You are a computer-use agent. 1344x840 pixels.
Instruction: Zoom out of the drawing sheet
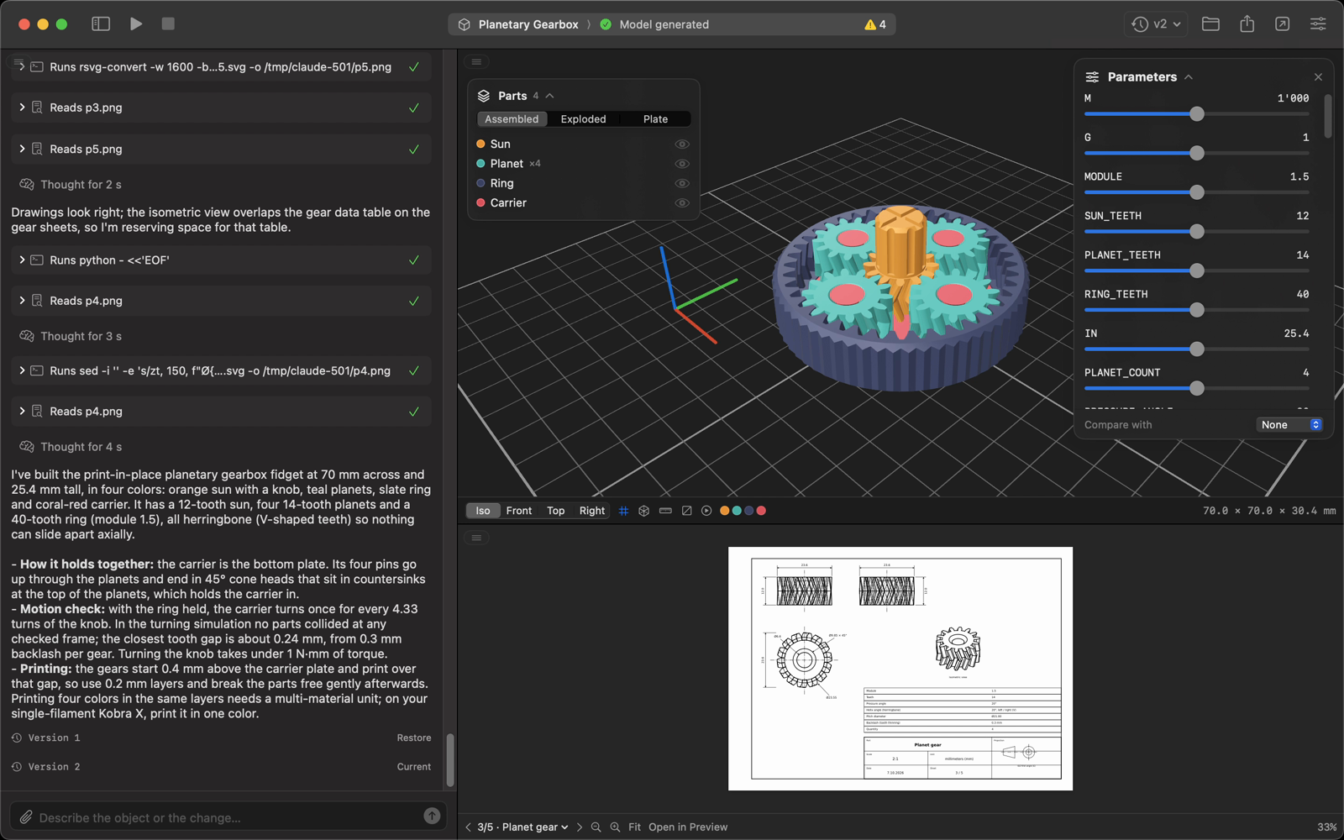(596, 827)
